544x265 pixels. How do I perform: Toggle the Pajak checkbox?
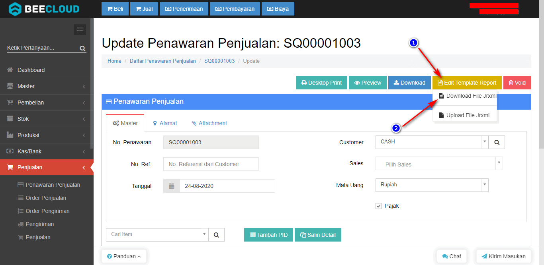pos(378,206)
